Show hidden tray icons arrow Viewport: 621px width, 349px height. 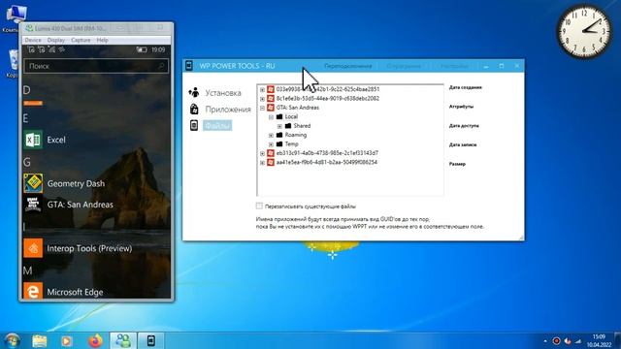(x=545, y=341)
